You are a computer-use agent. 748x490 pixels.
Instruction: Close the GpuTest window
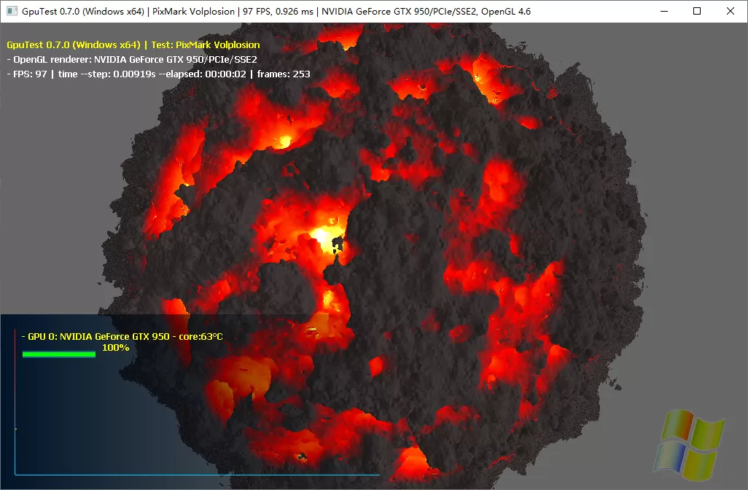731,11
